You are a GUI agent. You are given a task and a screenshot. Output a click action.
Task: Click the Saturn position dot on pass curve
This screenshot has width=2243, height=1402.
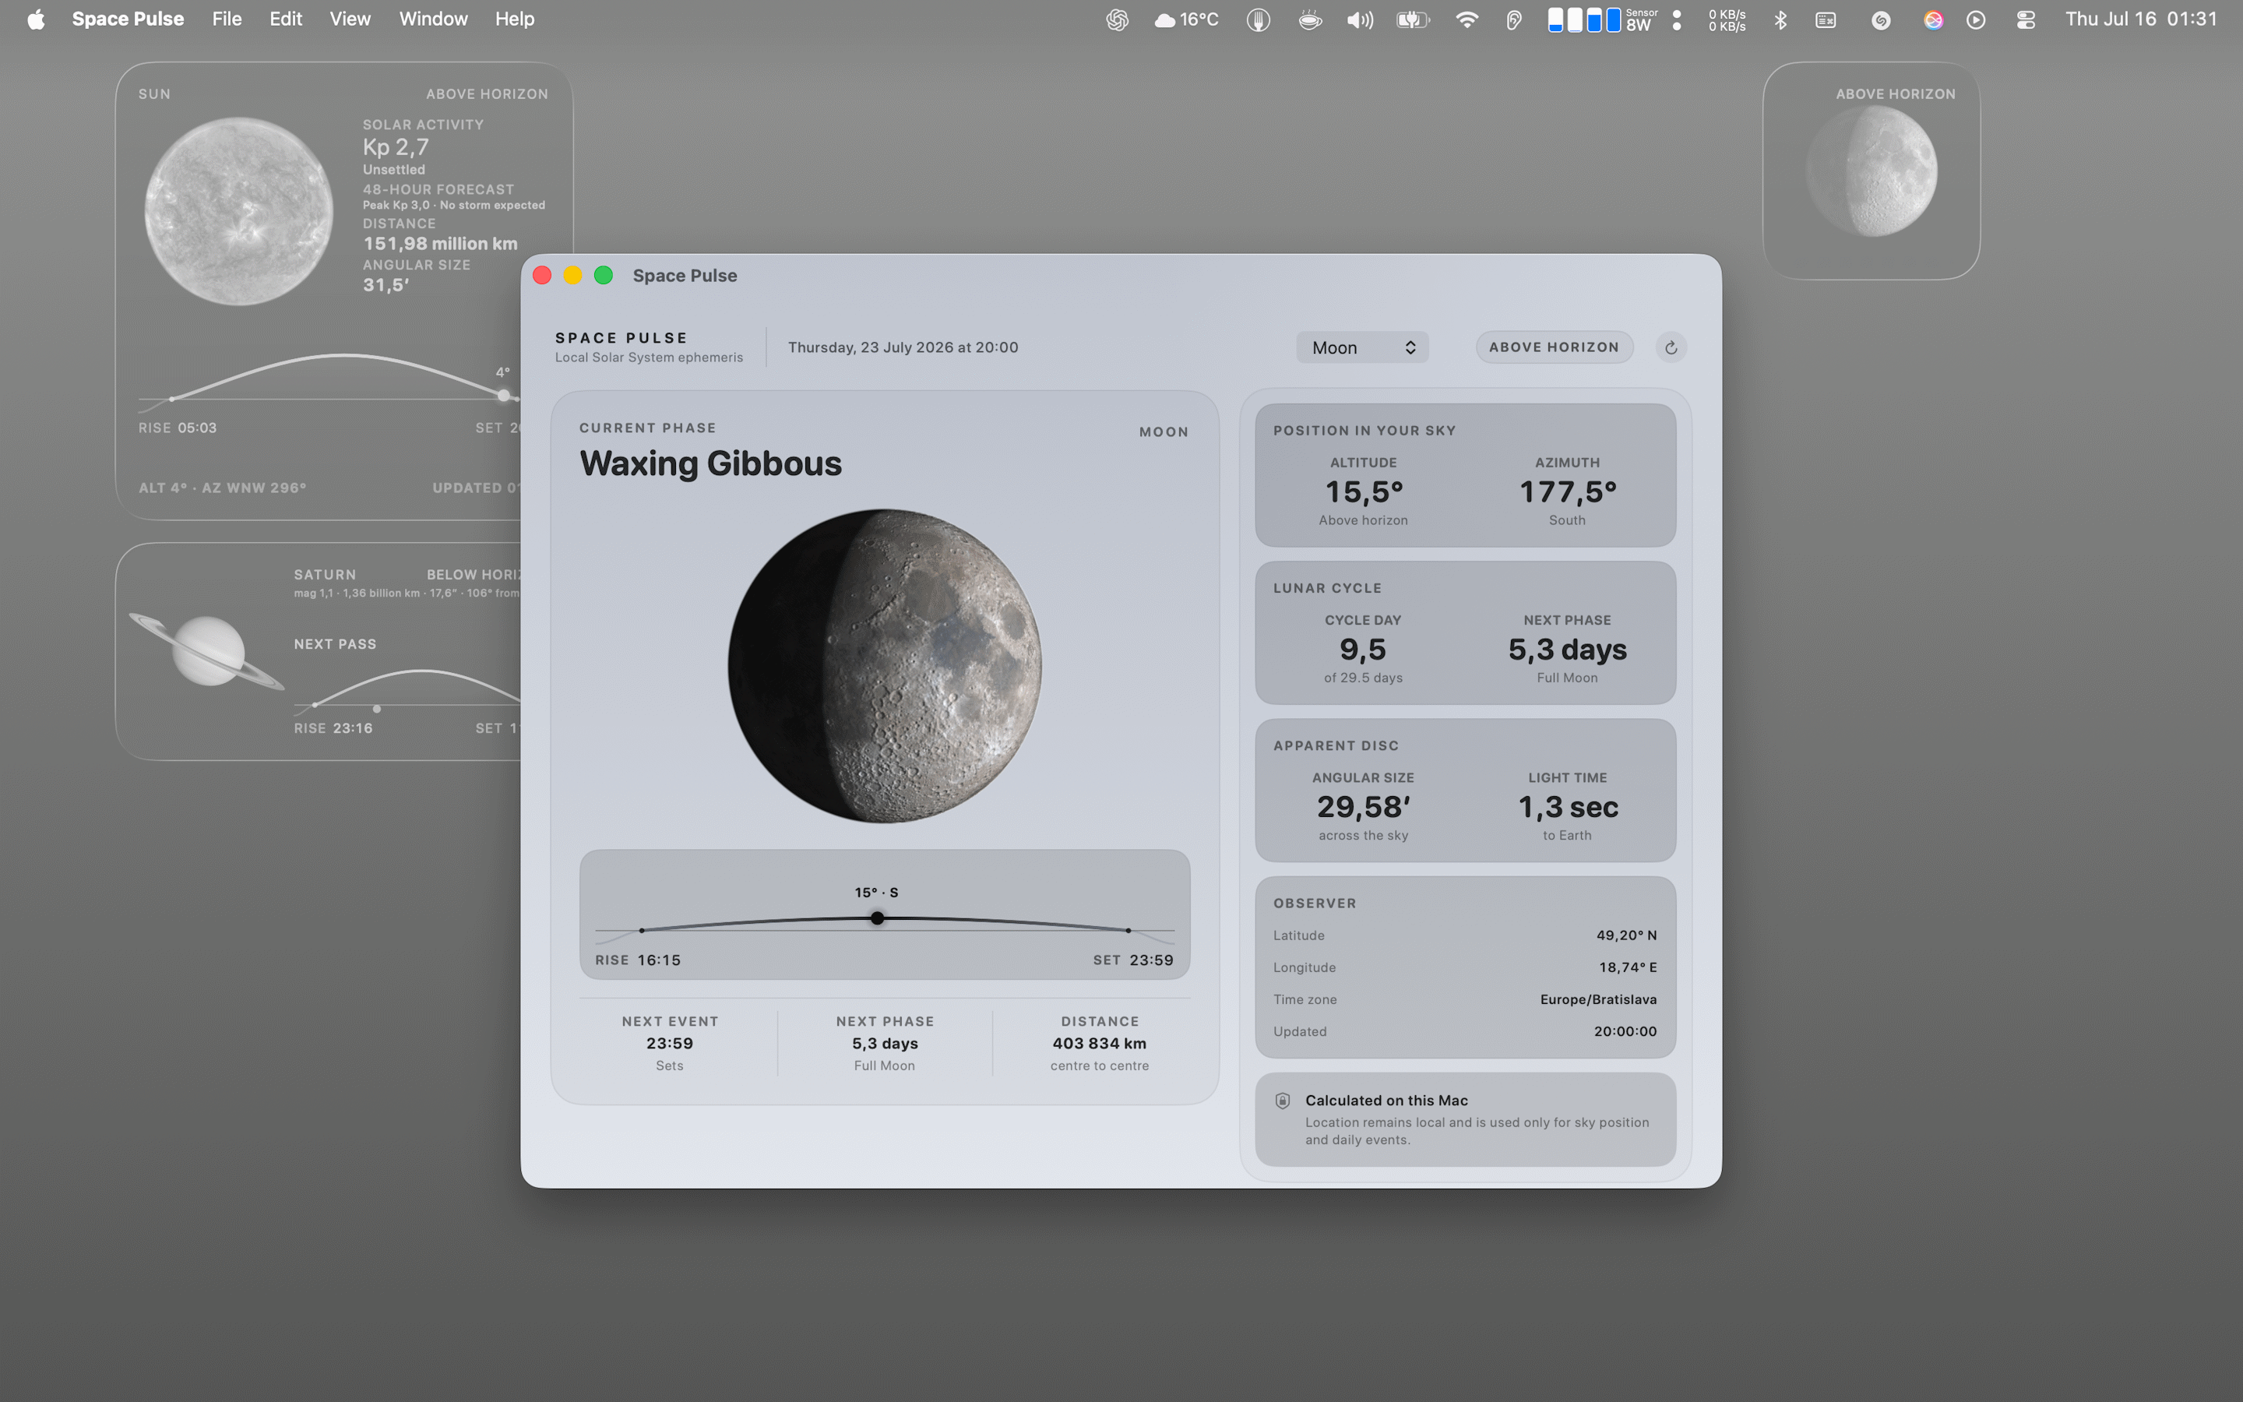[376, 709]
